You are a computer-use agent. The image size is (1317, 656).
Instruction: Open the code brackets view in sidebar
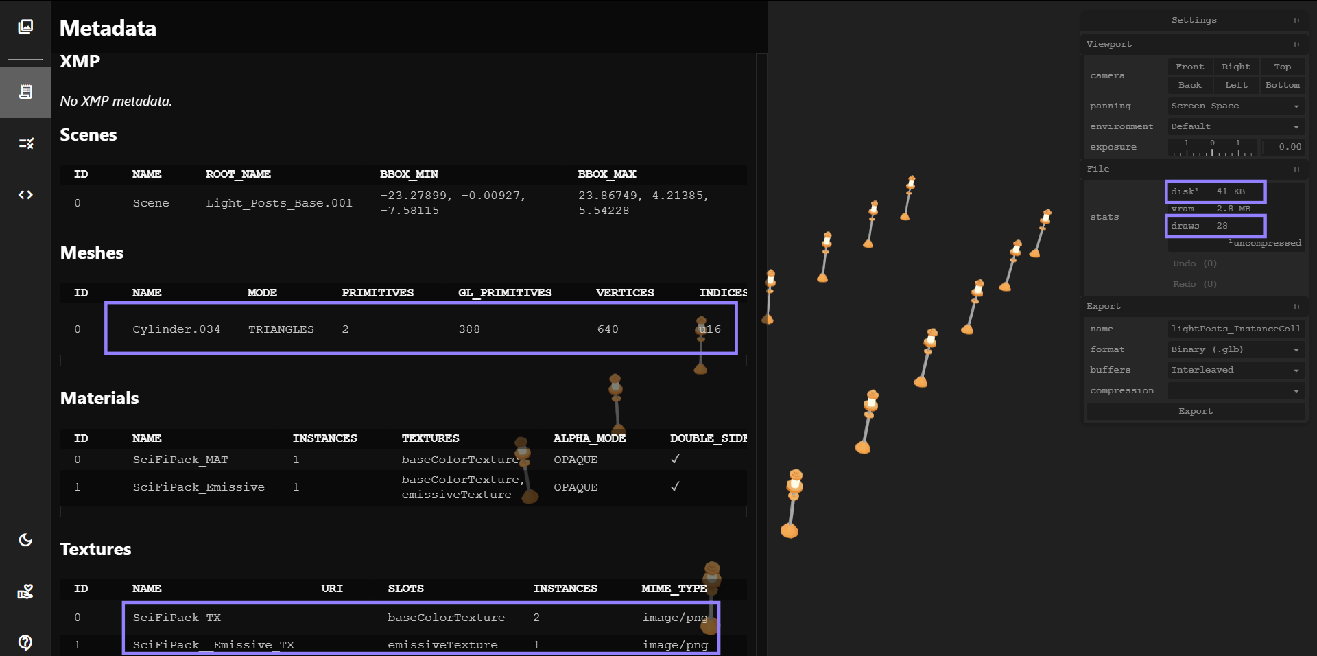point(25,195)
